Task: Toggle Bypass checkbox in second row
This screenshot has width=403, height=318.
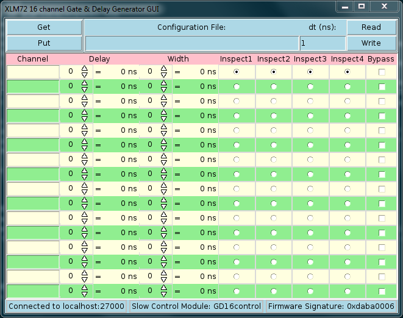Action: (x=382, y=87)
